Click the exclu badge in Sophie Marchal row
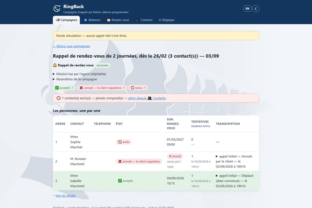Viewport: 312px width, 208px height. (123, 142)
